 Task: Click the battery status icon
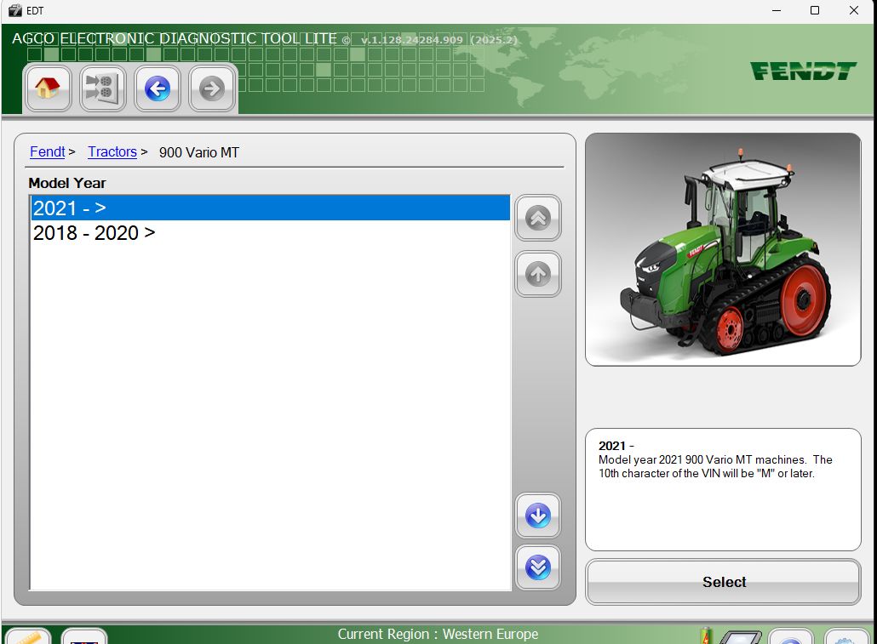pyautogui.click(x=706, y=636)
